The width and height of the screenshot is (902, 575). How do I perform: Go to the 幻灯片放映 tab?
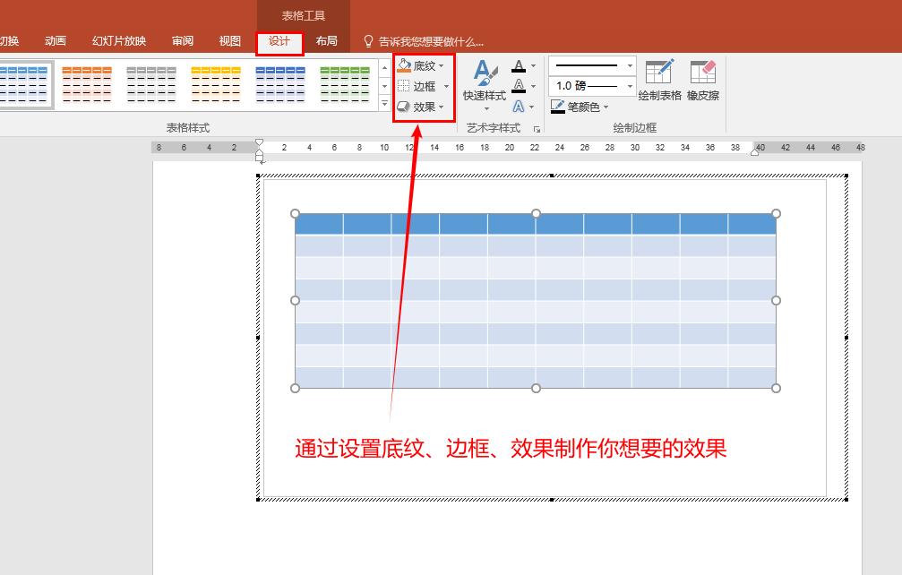119,41
